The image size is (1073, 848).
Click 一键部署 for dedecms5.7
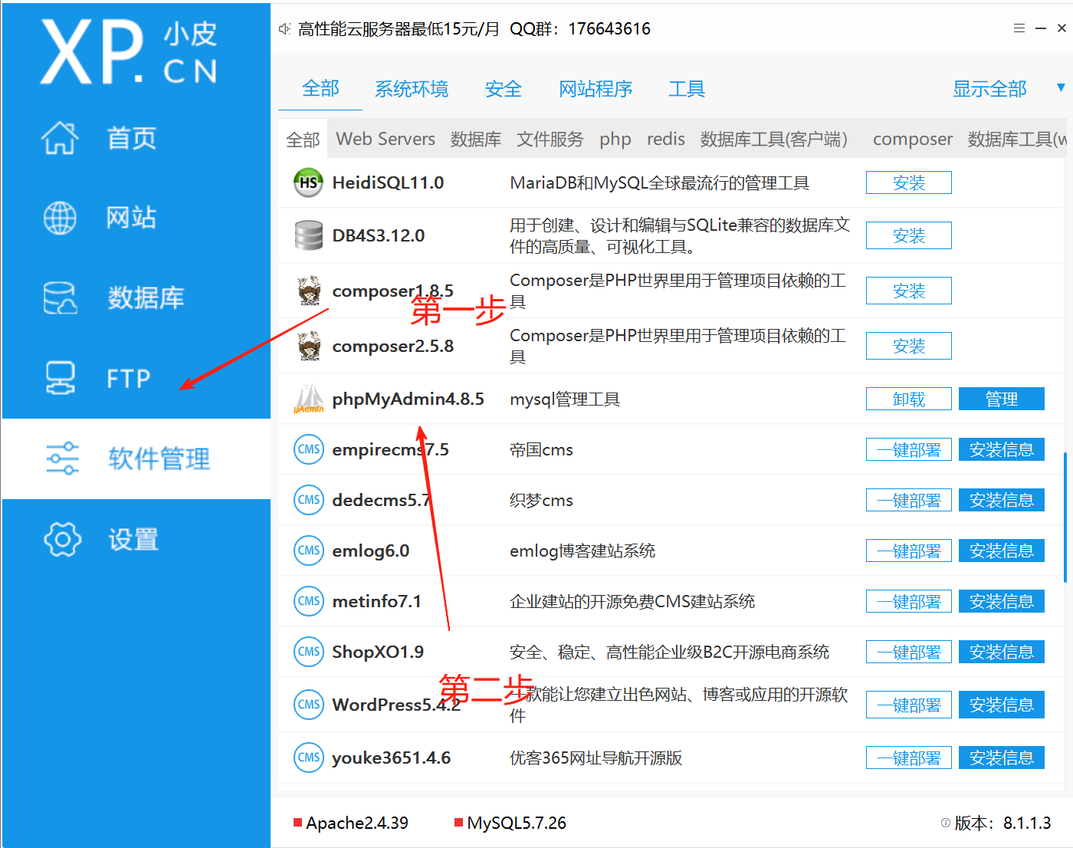point(909,500)
